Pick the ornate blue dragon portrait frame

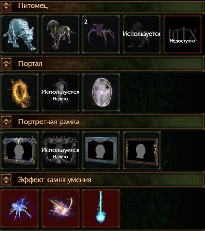(x=20, y=151)
